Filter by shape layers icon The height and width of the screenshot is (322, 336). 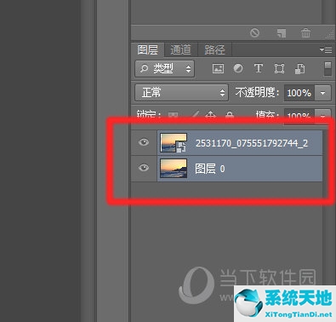279,68
